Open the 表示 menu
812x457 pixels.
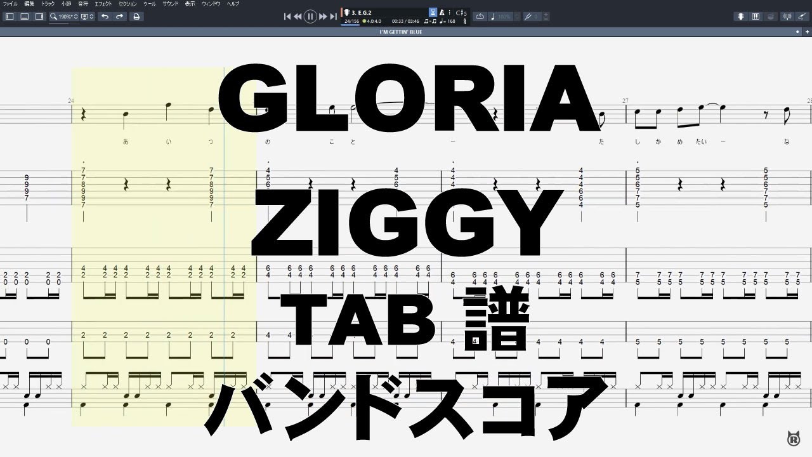click(190, 4)
